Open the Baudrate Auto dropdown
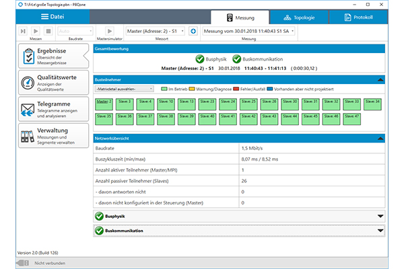Screen dimensions: 404x269 coord(75,31)
